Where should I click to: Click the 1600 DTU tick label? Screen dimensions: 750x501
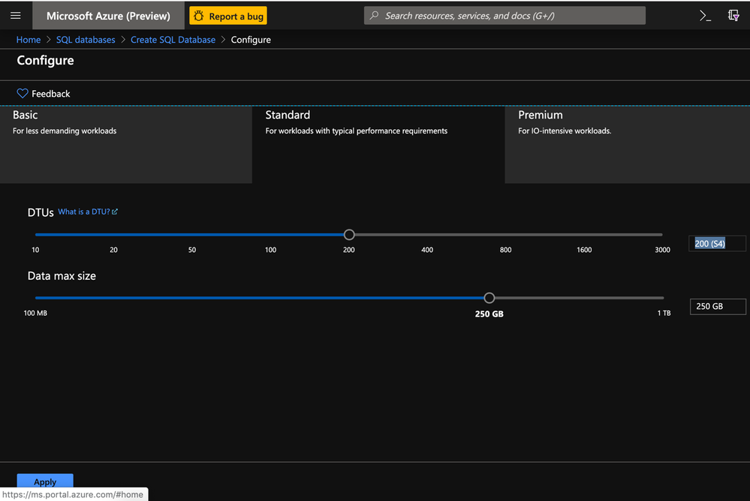(x=584, y=250)
